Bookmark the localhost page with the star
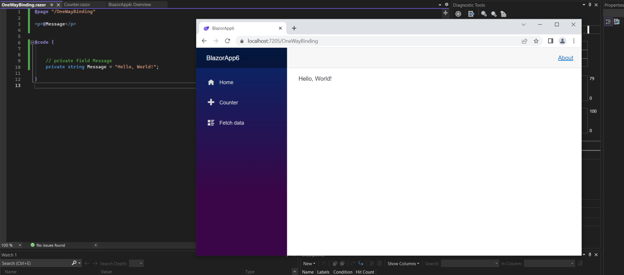 pos(536,41)
